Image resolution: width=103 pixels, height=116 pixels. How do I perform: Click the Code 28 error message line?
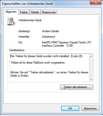tap(46, 56)
